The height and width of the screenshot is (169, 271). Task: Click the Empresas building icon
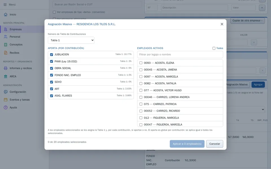6,29
